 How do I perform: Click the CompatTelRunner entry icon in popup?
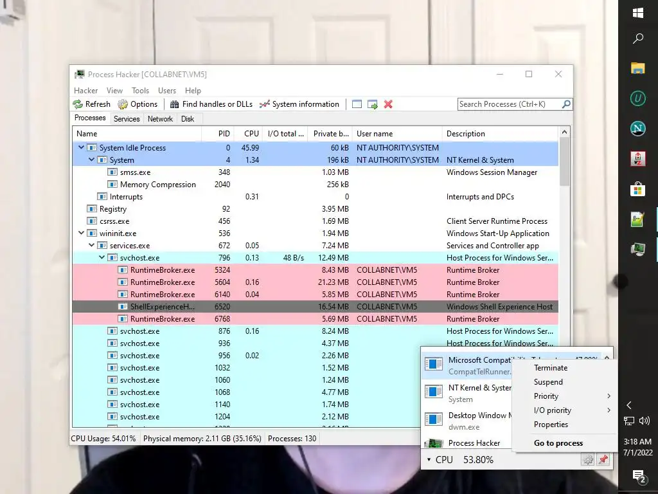434,364
